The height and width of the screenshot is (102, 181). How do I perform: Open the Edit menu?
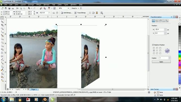pyautogui.click(x=11, y=5)
